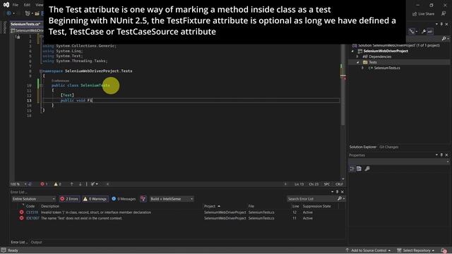Click the Solution Explorer view switch icon
This screenshot has width=452, height=254.
point(412,31)
